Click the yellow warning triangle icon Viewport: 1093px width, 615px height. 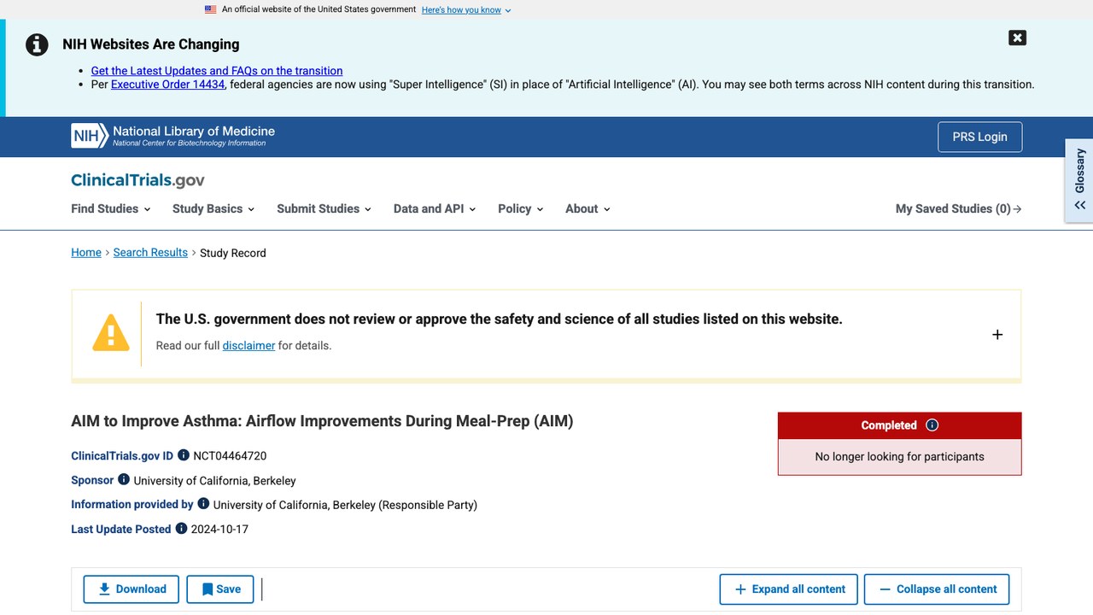tap(111, 333)
